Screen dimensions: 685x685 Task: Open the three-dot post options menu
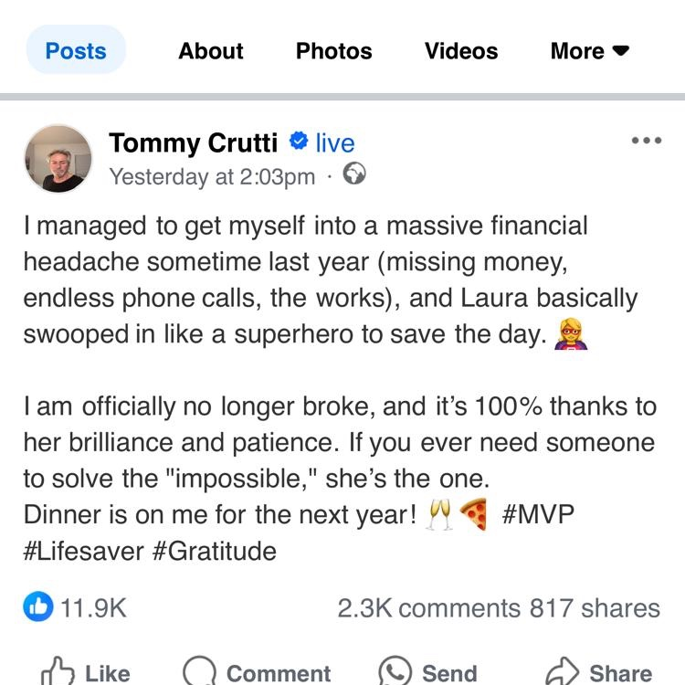(646, 141)
